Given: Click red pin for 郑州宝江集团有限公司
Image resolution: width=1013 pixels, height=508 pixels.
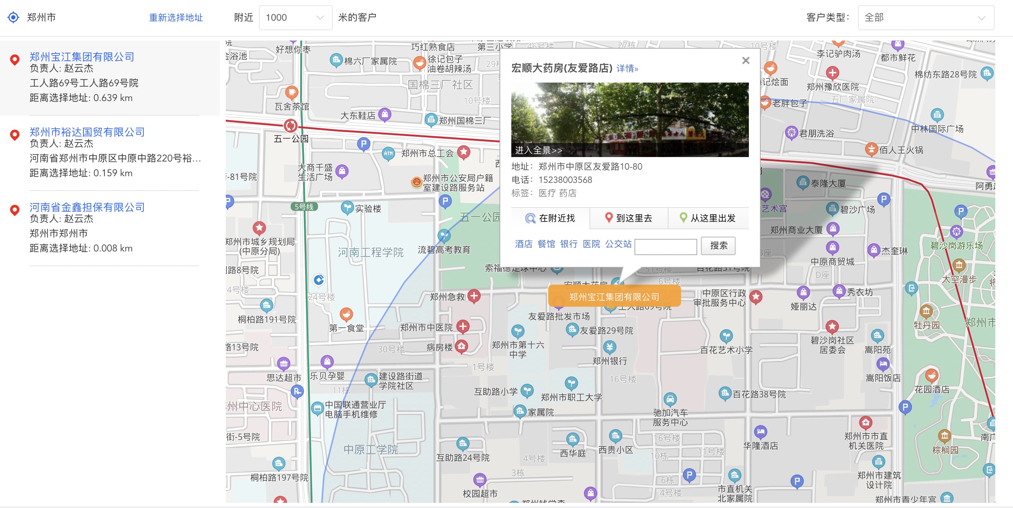Looking at the screenshot, I should click(14, 60).
